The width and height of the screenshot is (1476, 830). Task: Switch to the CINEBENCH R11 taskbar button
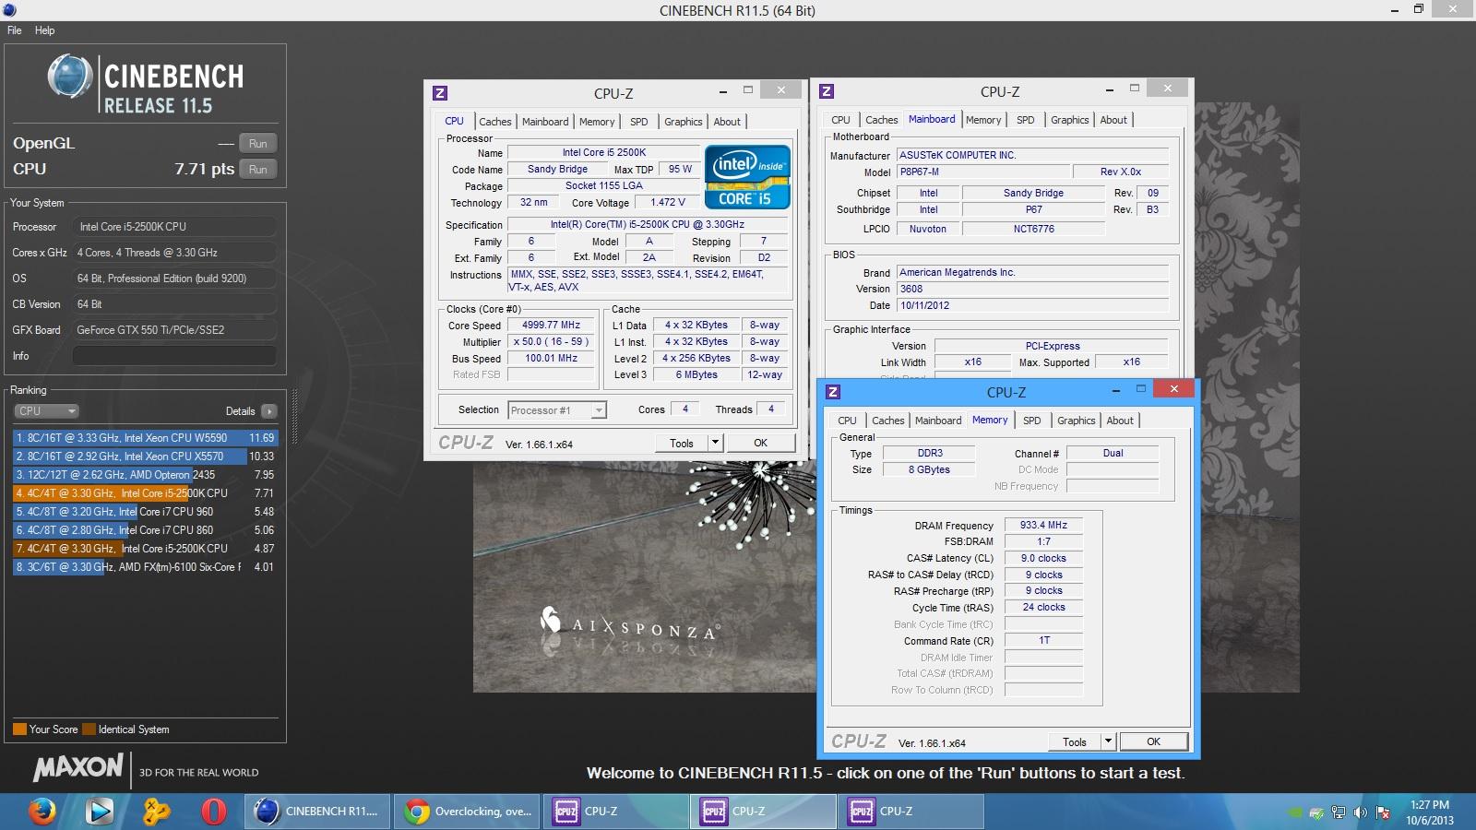click(317, 812)
